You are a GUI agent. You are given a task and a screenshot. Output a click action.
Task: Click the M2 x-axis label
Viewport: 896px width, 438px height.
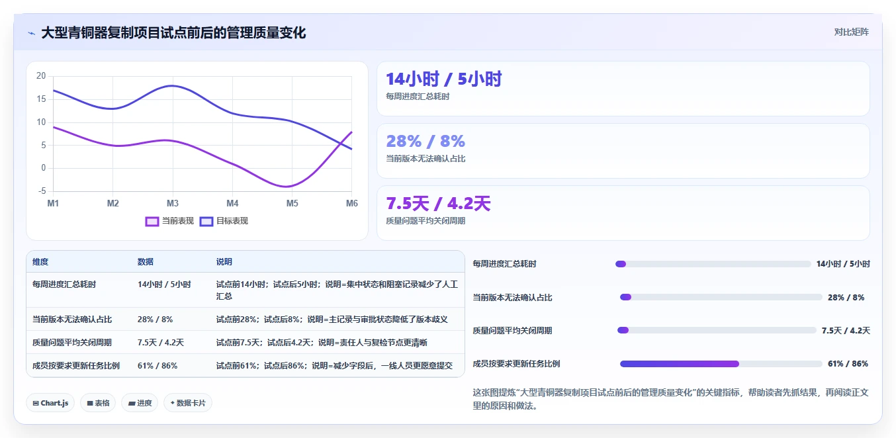click(x=113, y=204)
